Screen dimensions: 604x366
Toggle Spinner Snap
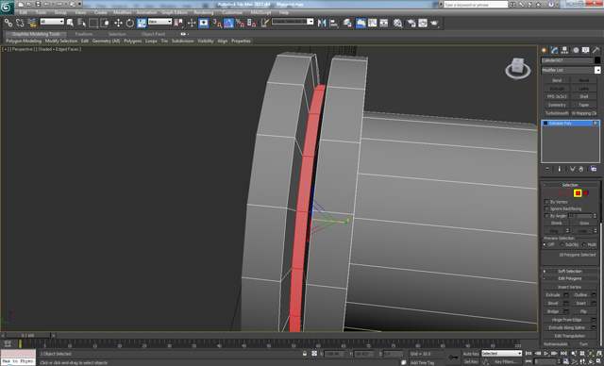point(252,23)
